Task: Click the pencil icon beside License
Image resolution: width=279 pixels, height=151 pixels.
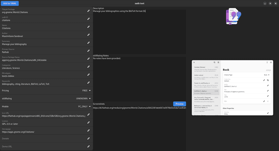Action: (x=89, y=122)
